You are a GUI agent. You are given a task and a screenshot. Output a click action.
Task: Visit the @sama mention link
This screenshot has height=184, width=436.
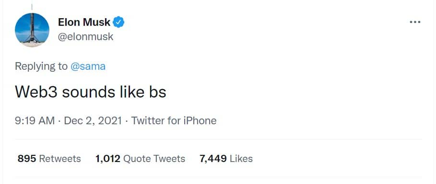(88, 66)
